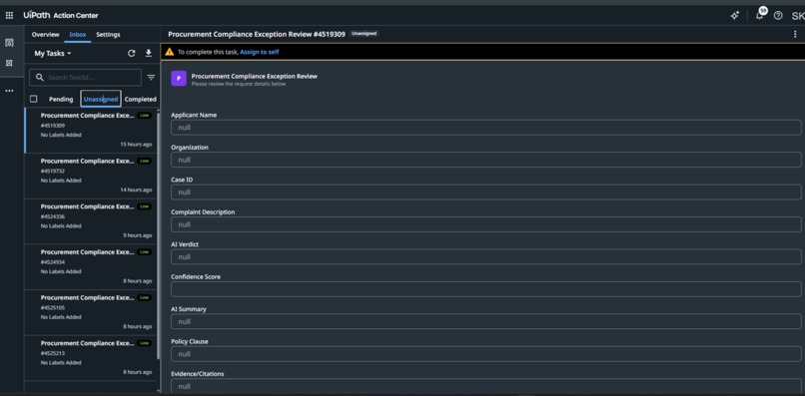The width and height of the screenshot is (805, 396).
Task: Open the sidebar ellipsis more menu
Action: [x=9, y=91]
